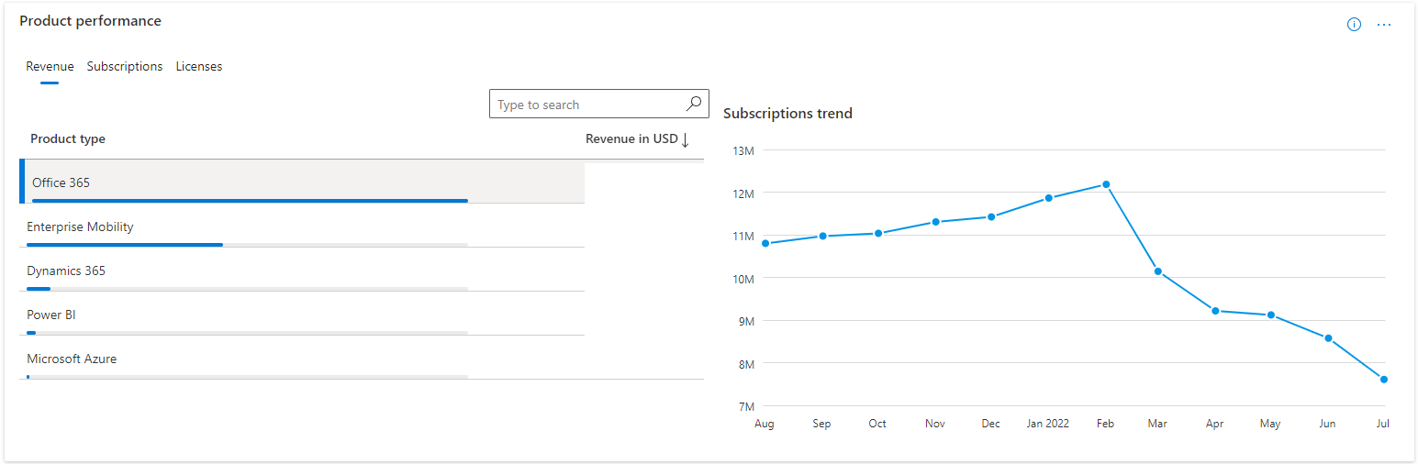Click the magnifier search icon
The image size is (1418, 464).
(x=694, y=104)
